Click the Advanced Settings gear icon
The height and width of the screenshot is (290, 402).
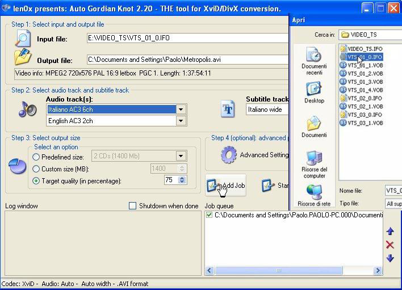[228, 154]
